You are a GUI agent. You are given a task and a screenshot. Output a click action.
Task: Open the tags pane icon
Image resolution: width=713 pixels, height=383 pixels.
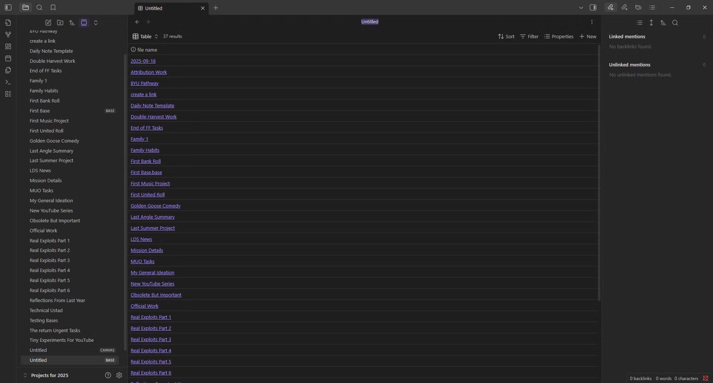pos(638,7)
